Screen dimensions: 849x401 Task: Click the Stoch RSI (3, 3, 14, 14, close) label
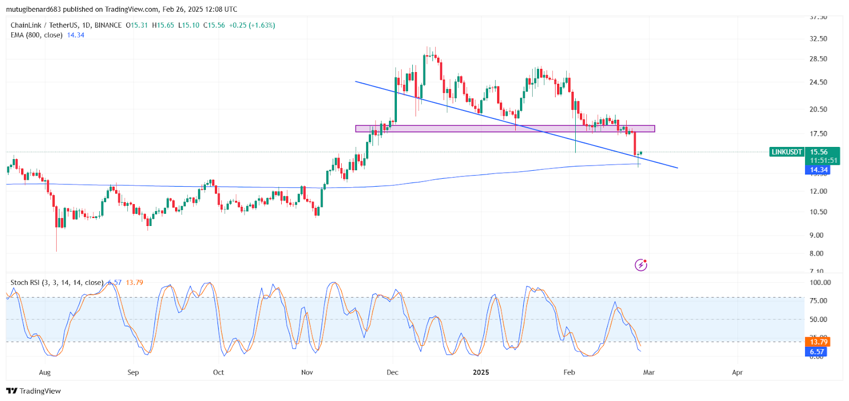point(57,282)
